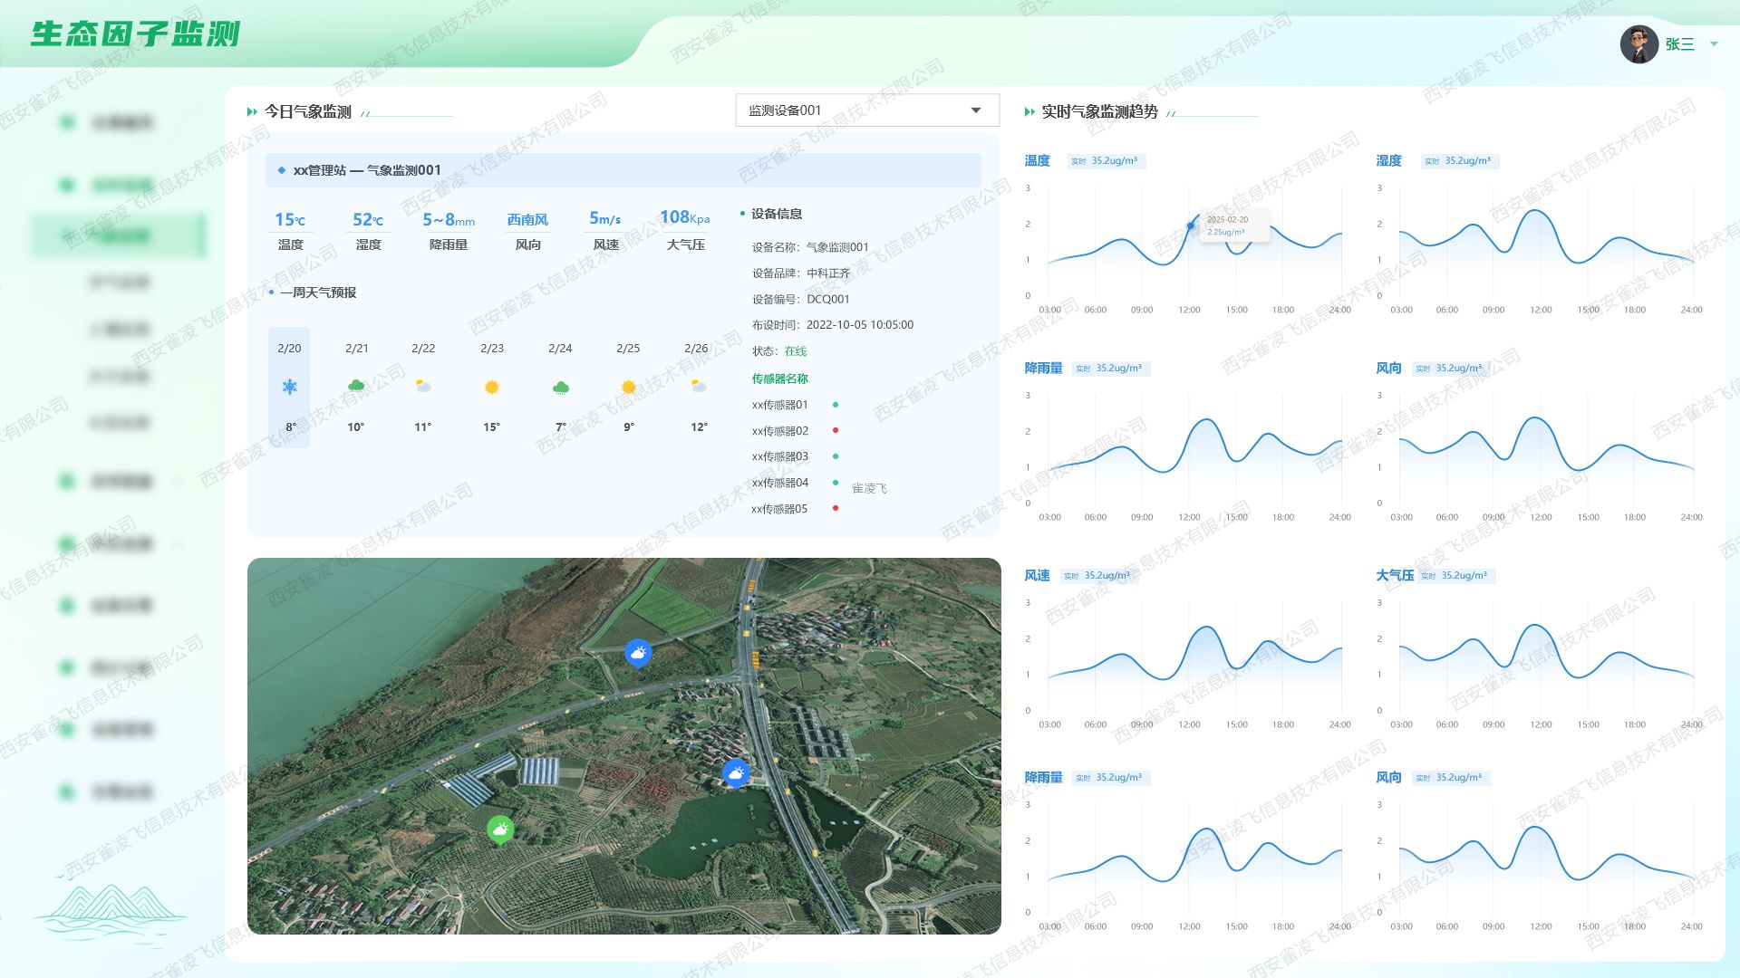
Task: Click the 在线 status link
Action: (x=795, y=351)
